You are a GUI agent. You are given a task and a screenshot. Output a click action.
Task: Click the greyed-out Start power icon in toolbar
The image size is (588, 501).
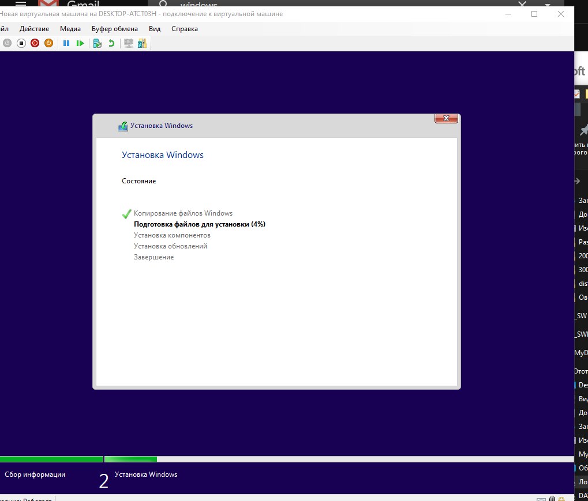point(7,43)
